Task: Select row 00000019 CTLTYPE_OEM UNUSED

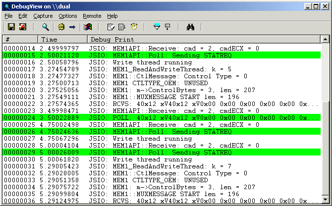Action: pyautogui.click(x=162, y=83)
